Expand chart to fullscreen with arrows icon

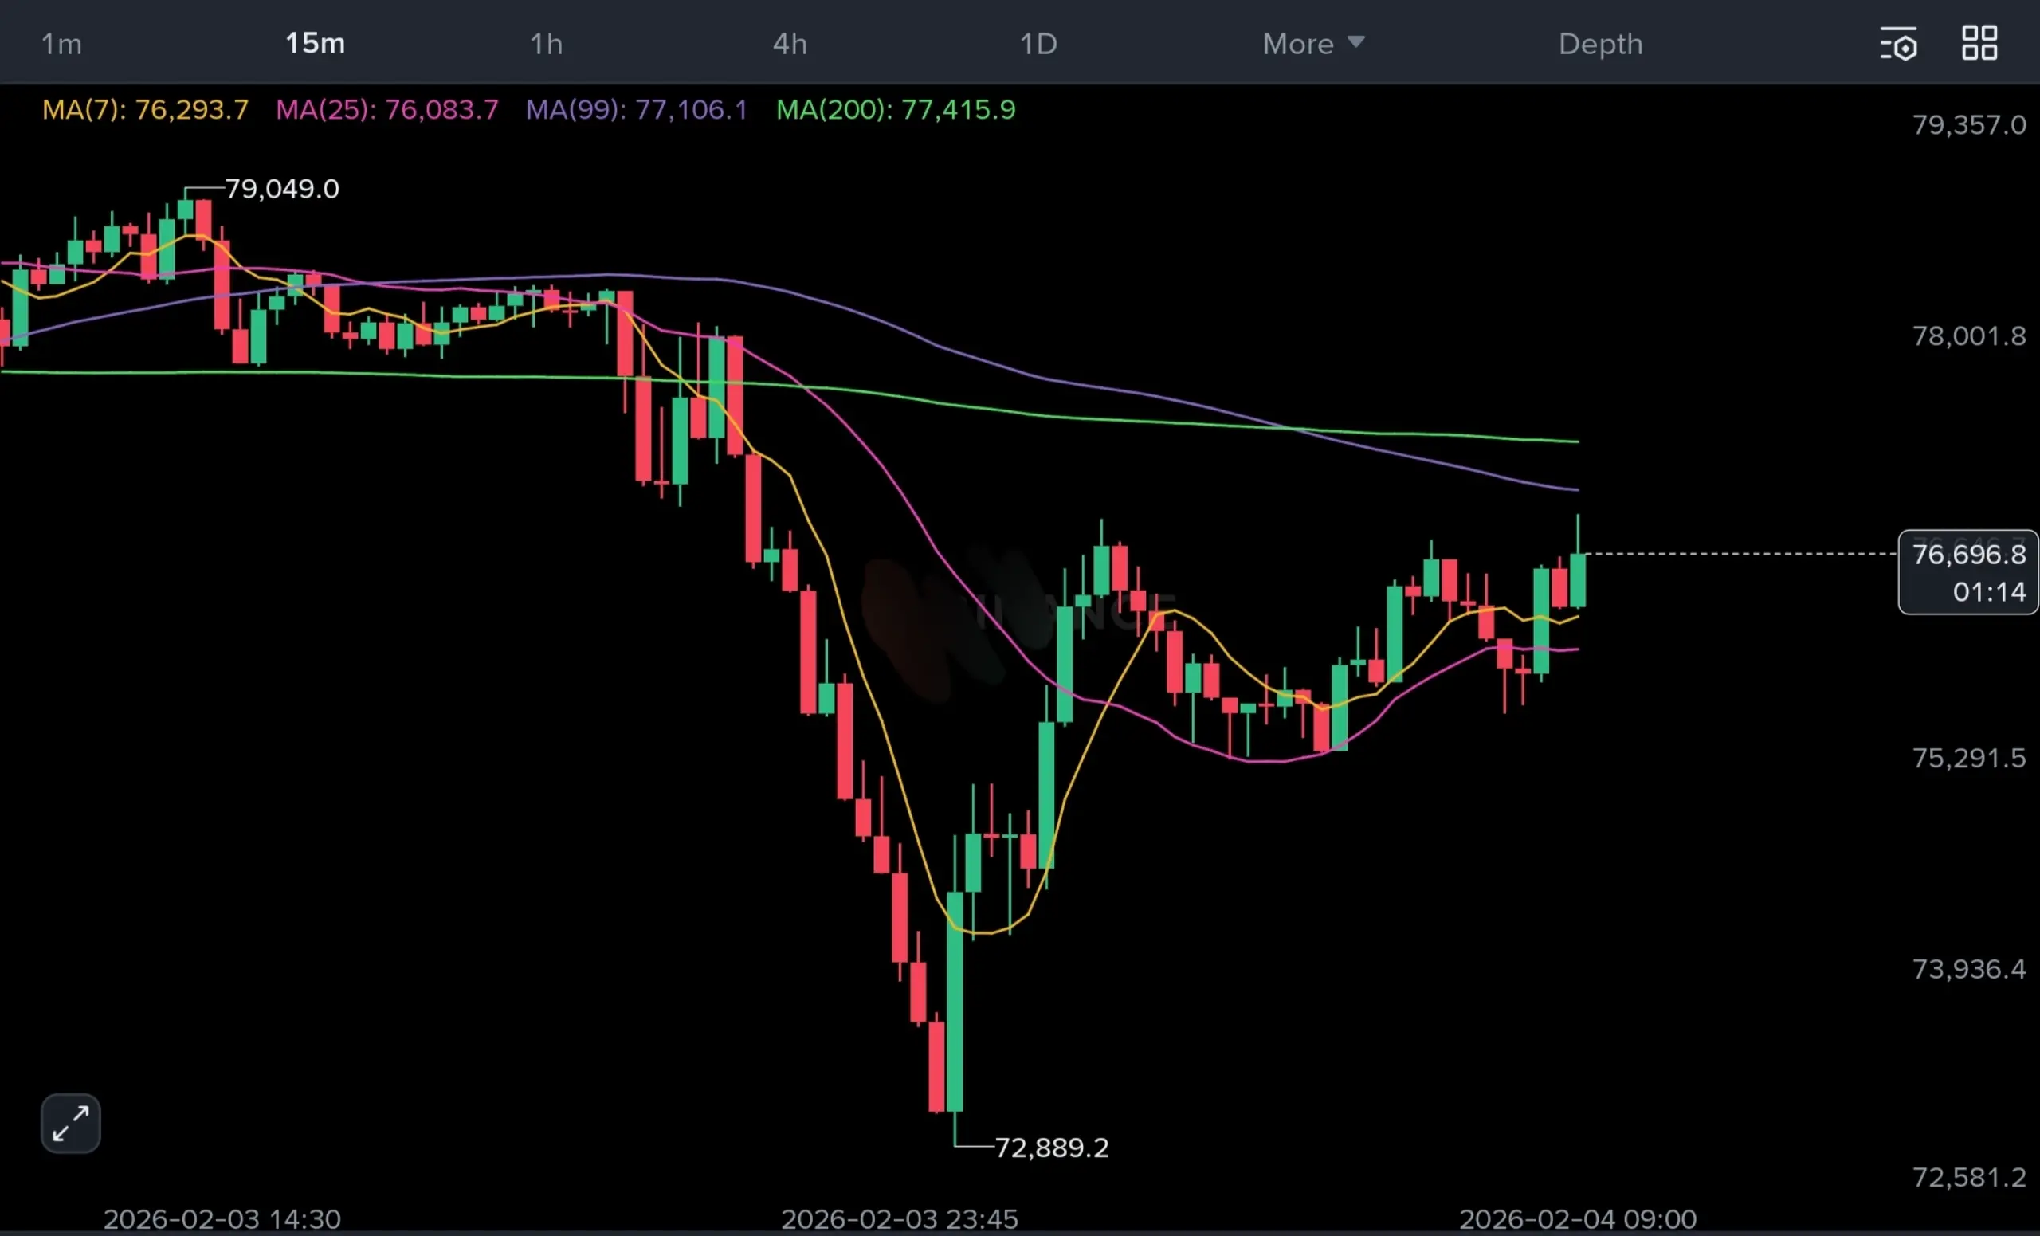click(x=70, y=1124)
